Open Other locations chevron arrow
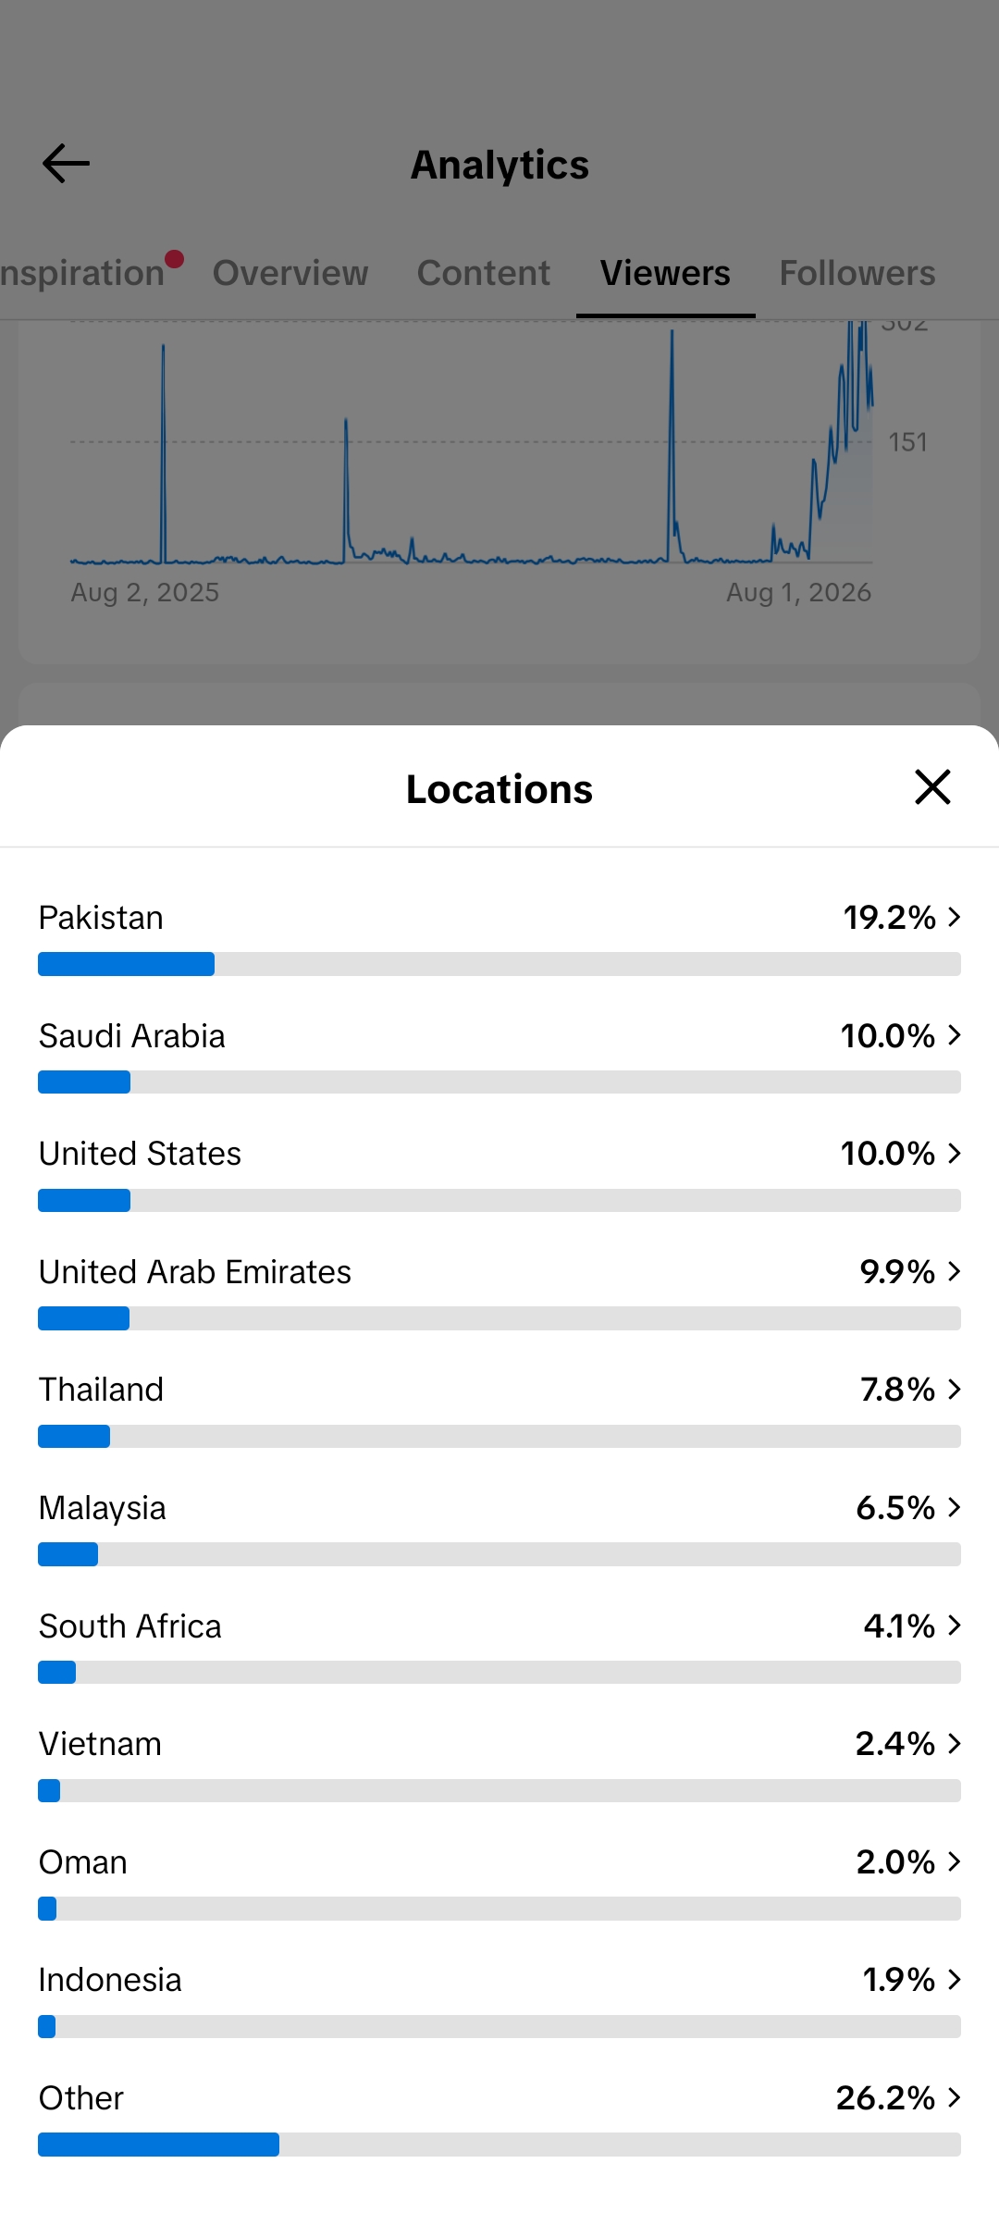Viewport: 999px width, 2213px height. pyautogui.click(x=955, y=2097)
